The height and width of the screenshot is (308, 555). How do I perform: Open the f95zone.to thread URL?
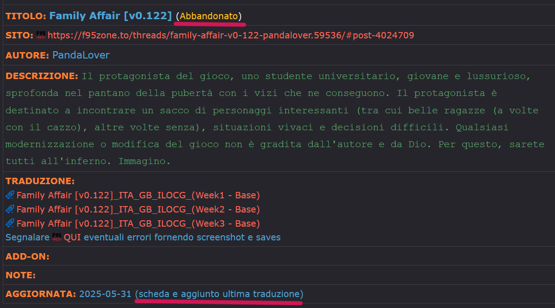pos(231,35)
